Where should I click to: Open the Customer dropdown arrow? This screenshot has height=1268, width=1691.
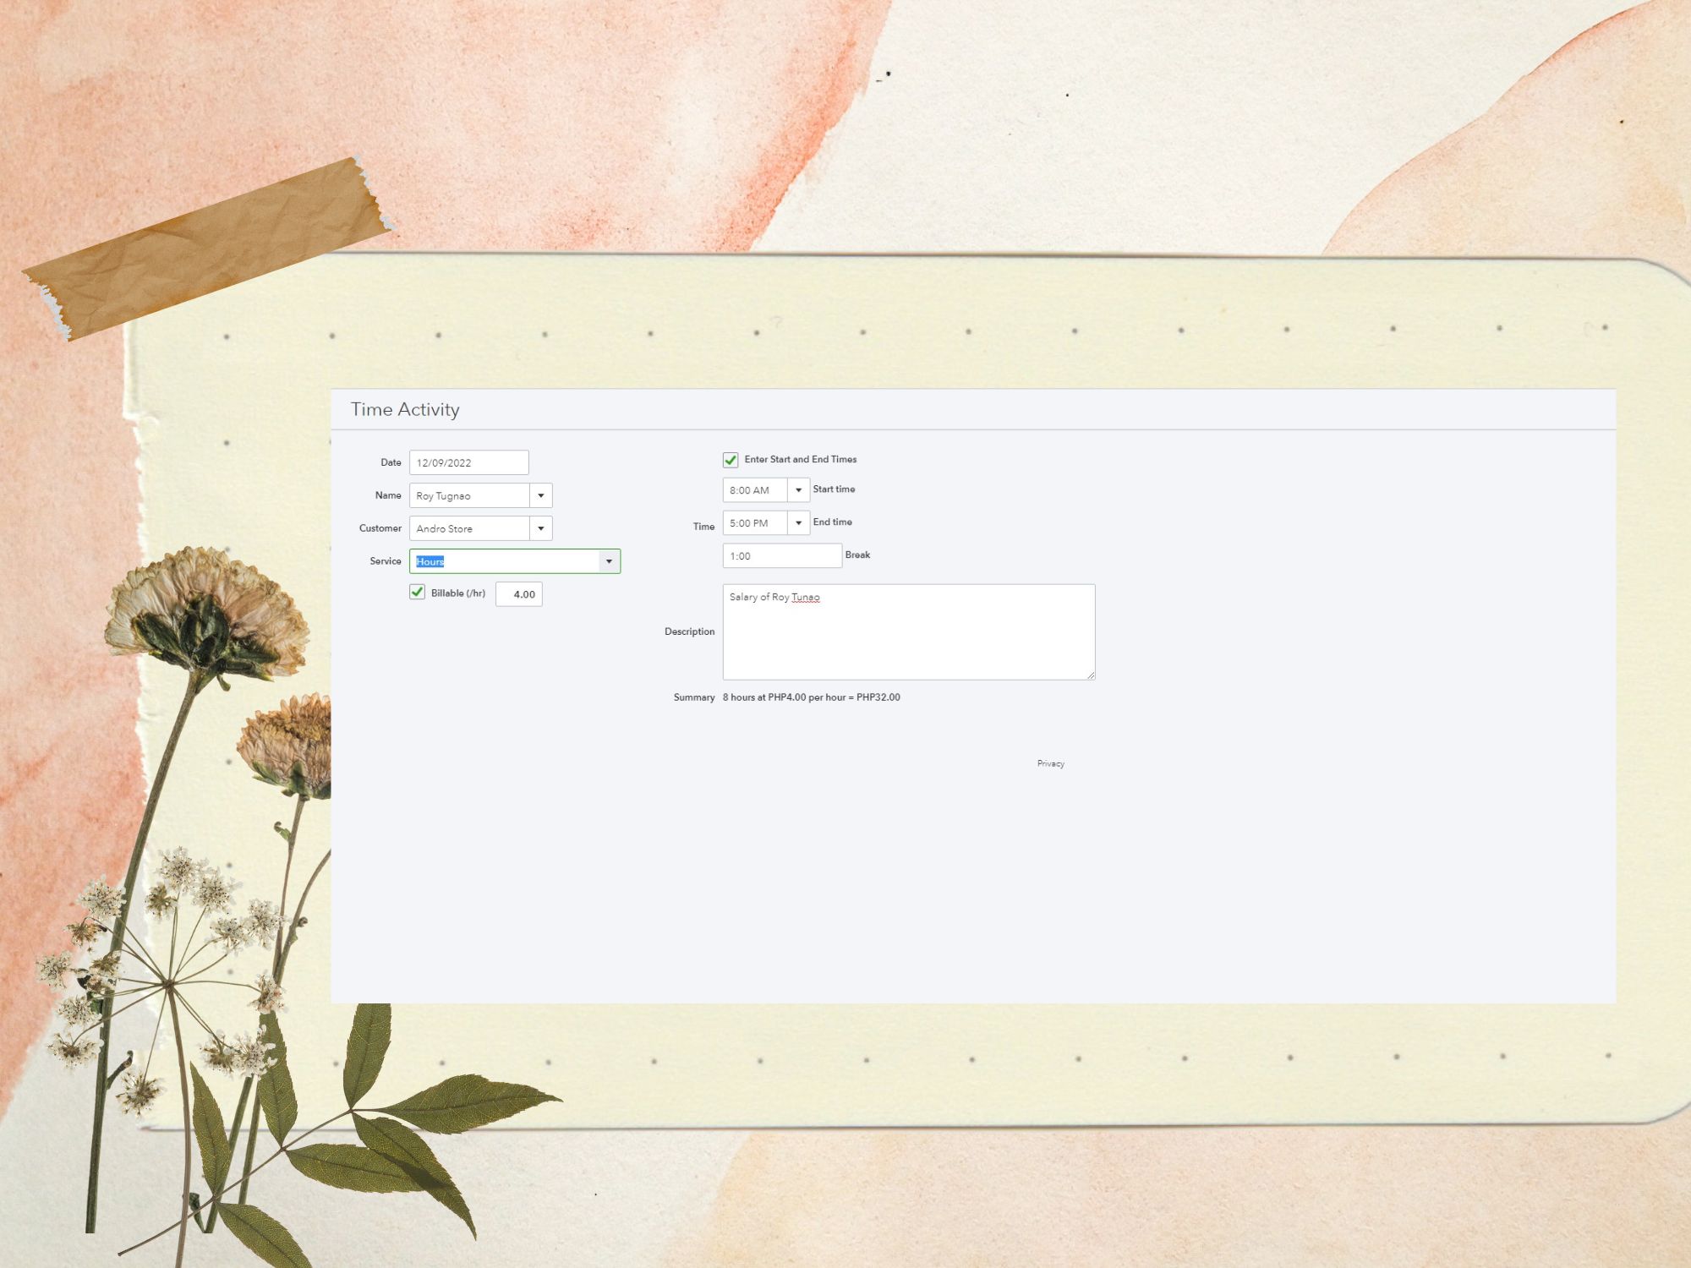(x=541, y=528)
